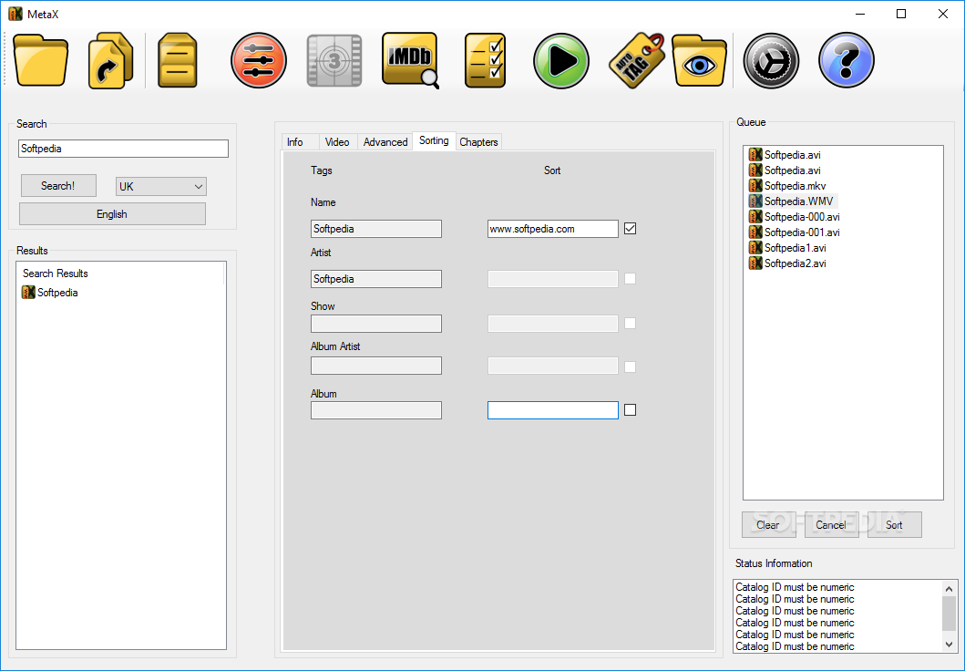The height and width of the screenshot is (671, 965).
Task: Click the yellow file cabinet icon
Action: 178,60
